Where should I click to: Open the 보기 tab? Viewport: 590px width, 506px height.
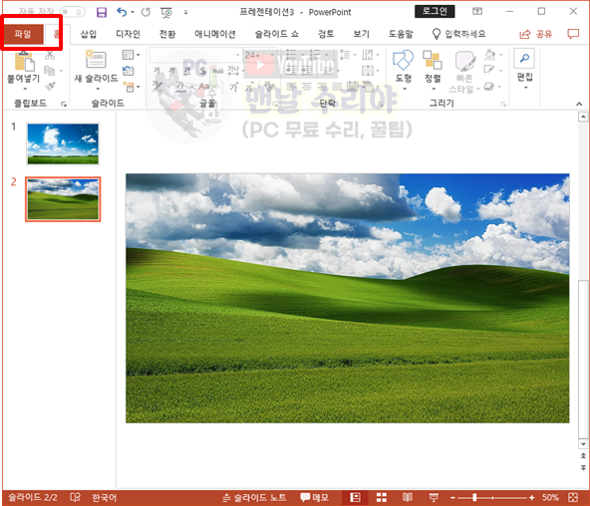tap(361, 34)
